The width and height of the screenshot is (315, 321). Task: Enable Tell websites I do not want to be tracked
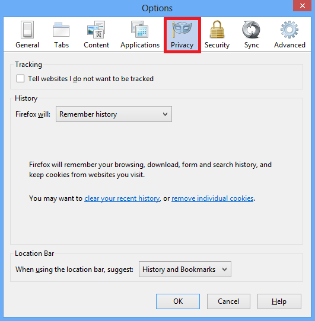[x=20, y=78]
